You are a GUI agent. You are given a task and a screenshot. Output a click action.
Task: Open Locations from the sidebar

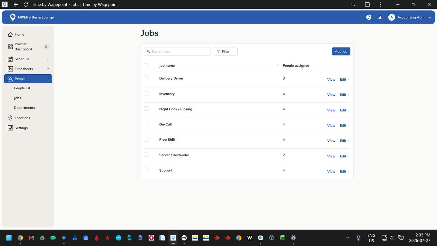pyautogui.click(x=22, y=118)
